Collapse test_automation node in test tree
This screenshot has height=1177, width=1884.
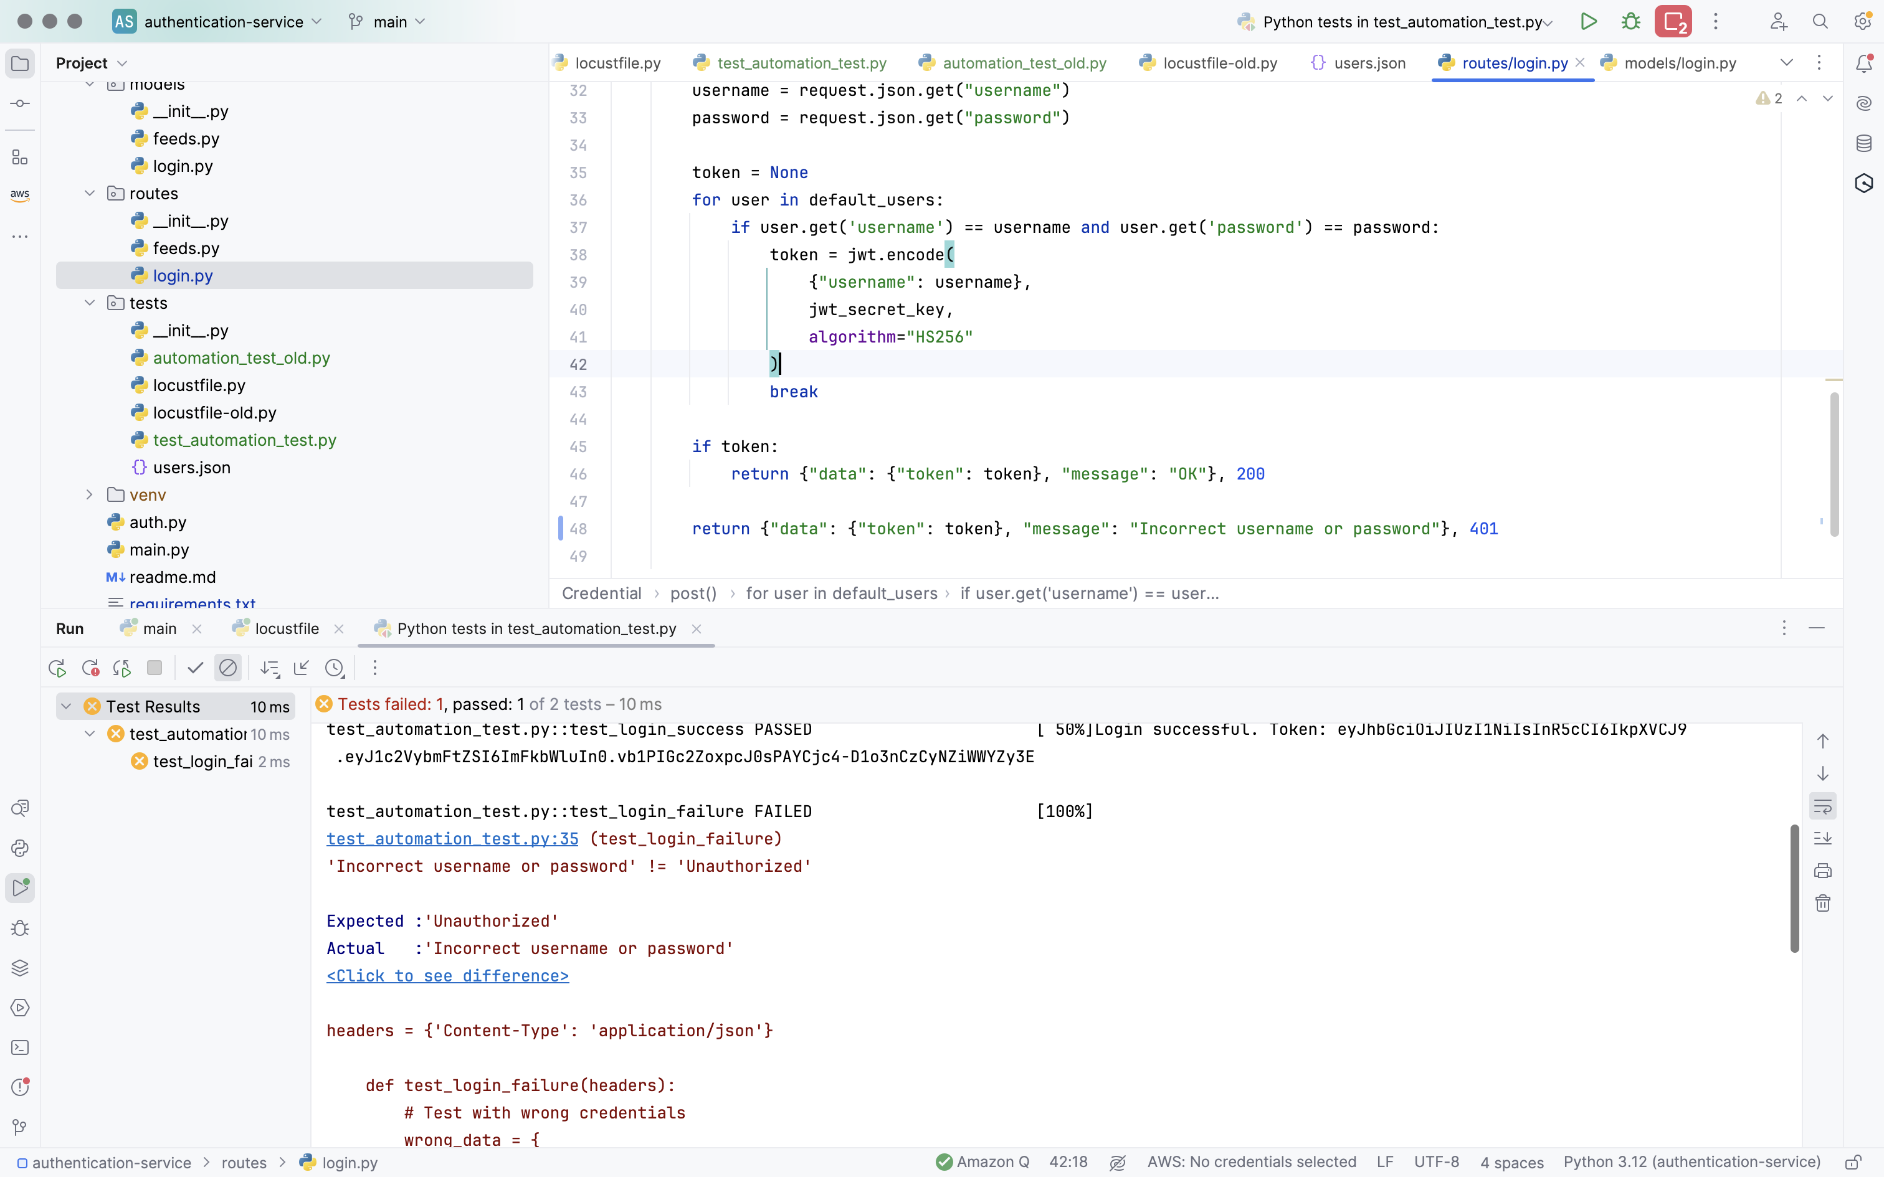(90, 734)
